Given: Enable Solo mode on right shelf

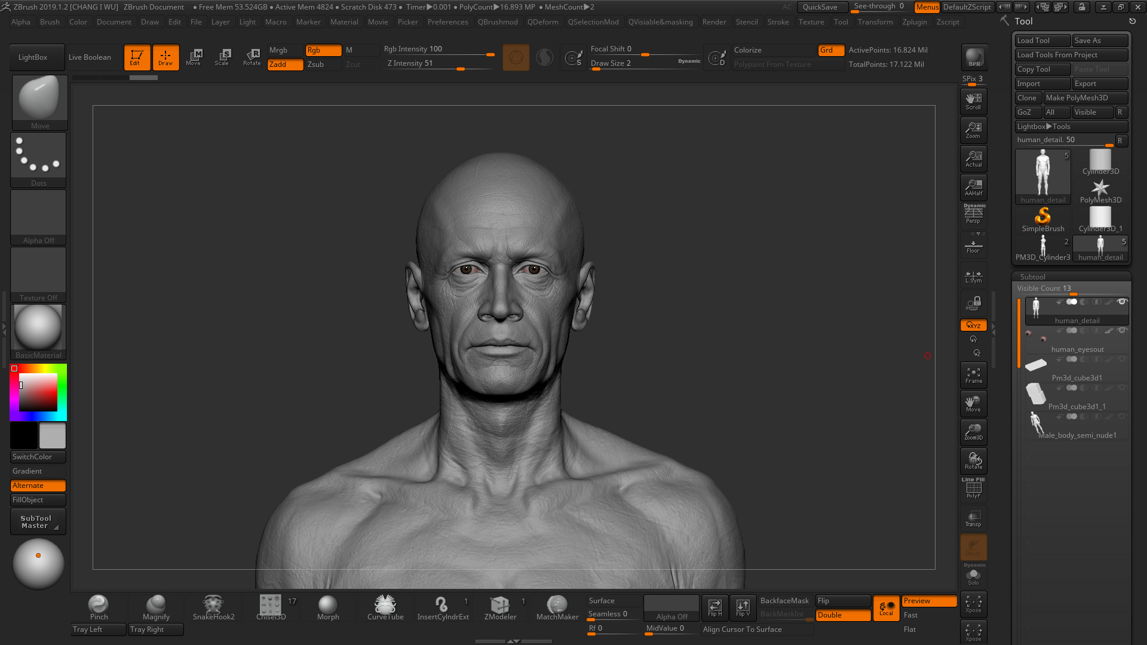Looking at the screenshot, I should 973,575.
